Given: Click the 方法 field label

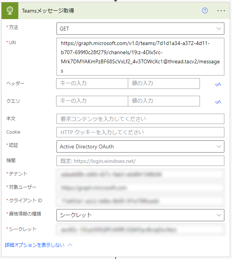Looking at the screenshot, I should (x=13, y=27).
